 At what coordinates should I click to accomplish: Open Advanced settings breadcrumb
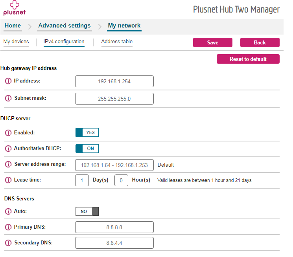64,26
